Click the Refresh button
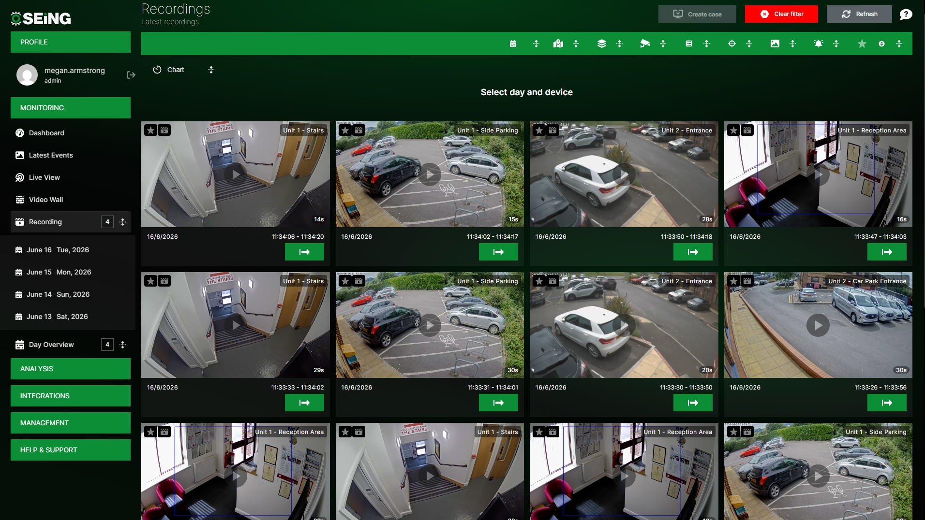This screenshot has width=925, height=520. click(x=859, y=14)
